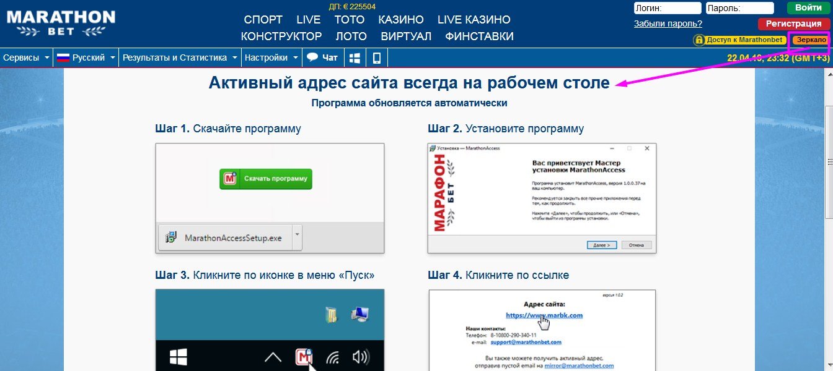The width and height of the screenshot is (833, 371).
Task: Click the date and time display
Action: tap(778, 58)
